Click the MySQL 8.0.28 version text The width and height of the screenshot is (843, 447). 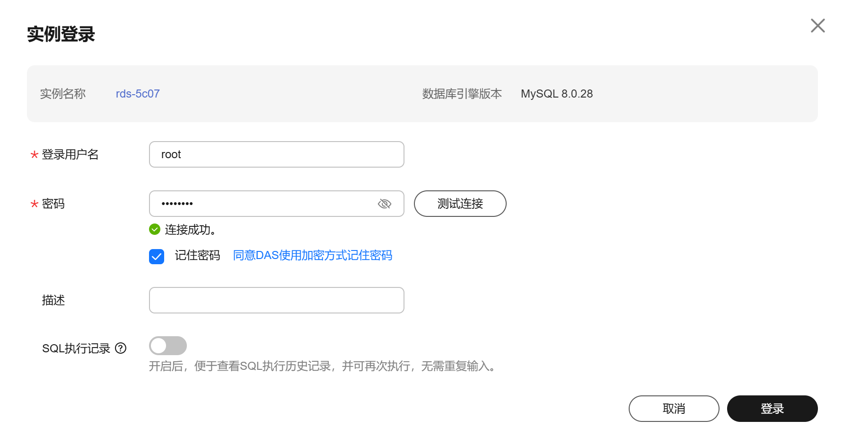coord(556,94)
